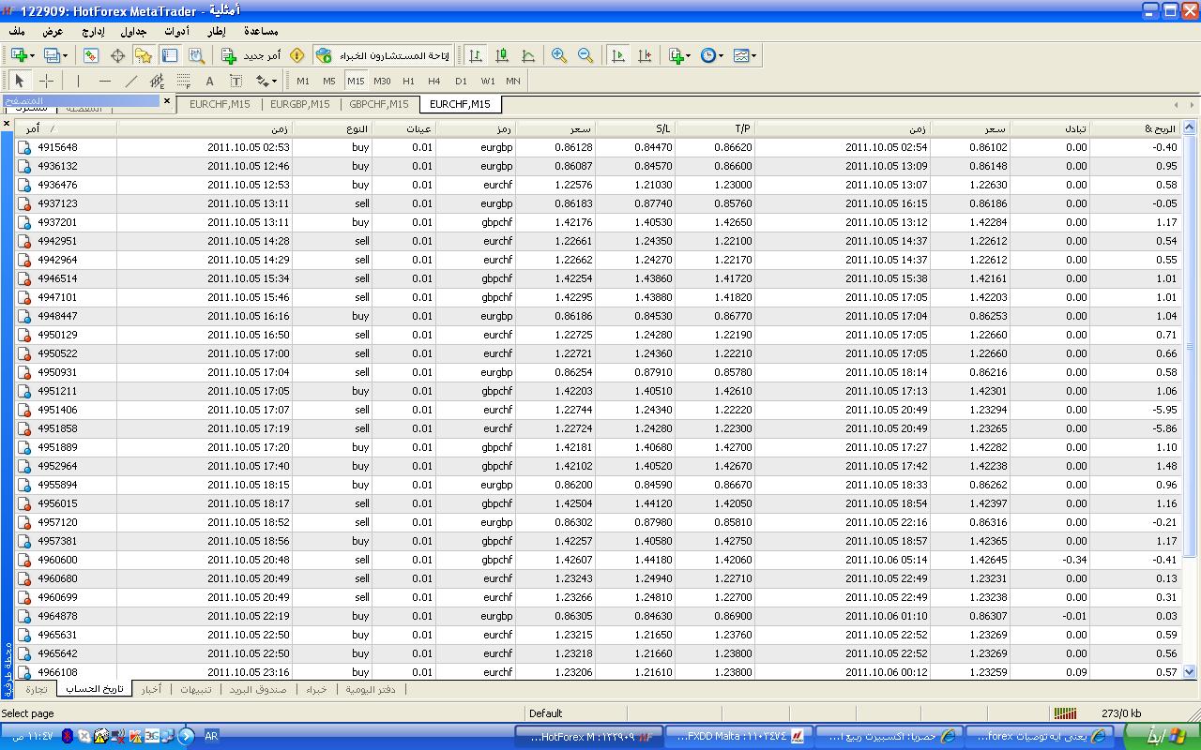
Task: Click the icon of order 4915648
Action: tap(24, 147)
